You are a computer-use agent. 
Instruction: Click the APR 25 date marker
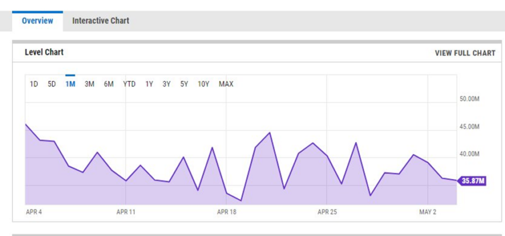click(327, 212)
